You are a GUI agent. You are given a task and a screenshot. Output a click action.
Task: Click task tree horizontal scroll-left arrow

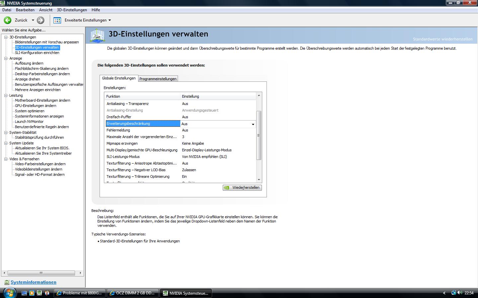(x=4, y=273)
